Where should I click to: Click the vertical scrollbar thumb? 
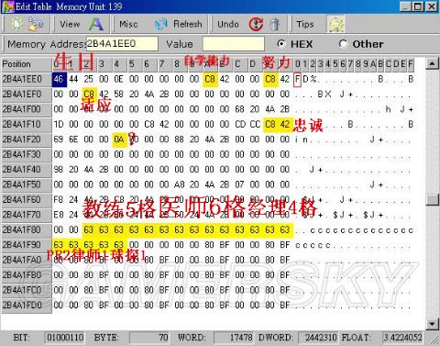tap(432, 200)
